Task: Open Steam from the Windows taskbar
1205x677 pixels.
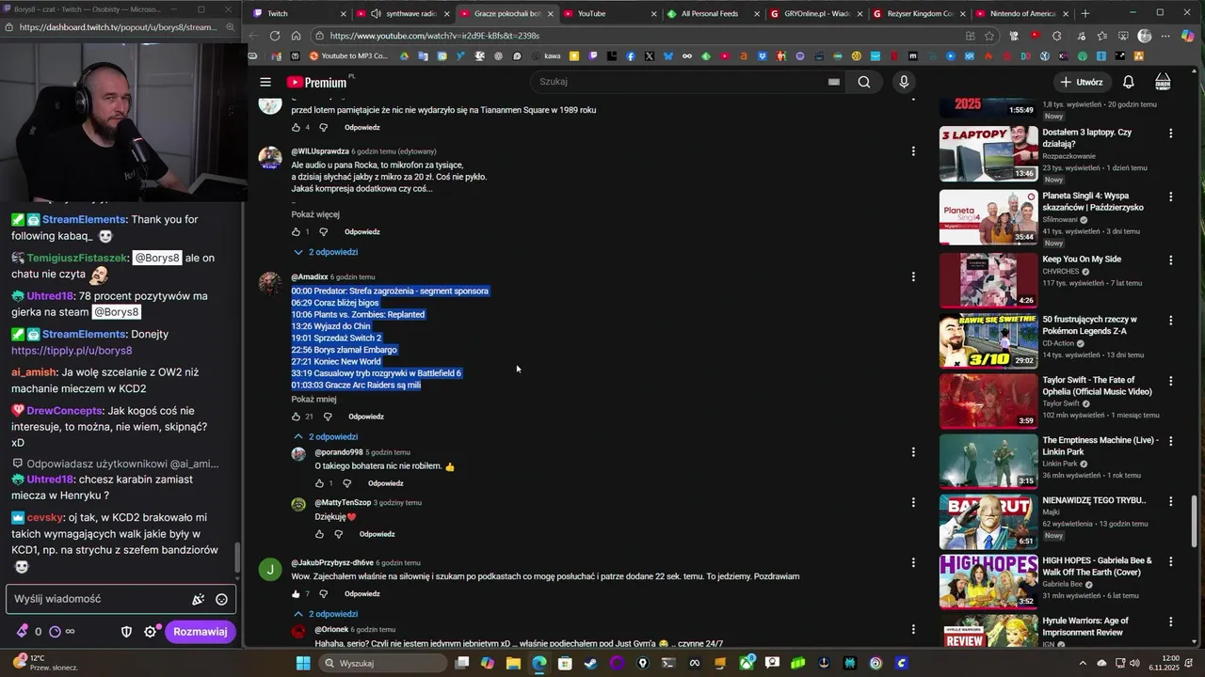Action: pos(590,663)
